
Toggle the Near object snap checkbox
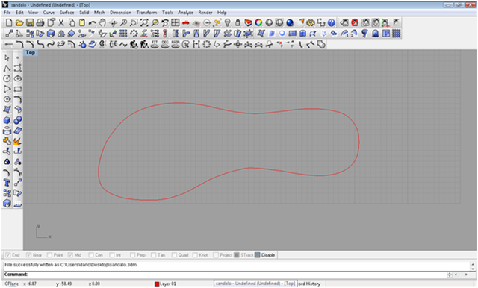(x=29, y=255)
